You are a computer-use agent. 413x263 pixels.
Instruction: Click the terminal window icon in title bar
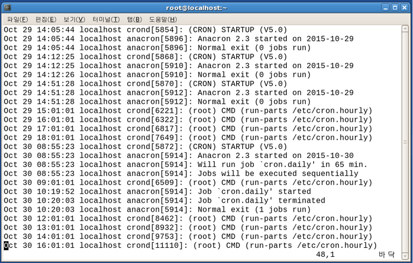pyautogui.click(x=7, y=7)
